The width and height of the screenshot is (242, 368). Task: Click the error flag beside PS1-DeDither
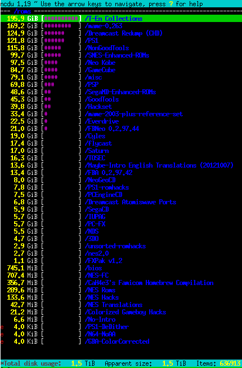tap(2, 327)
